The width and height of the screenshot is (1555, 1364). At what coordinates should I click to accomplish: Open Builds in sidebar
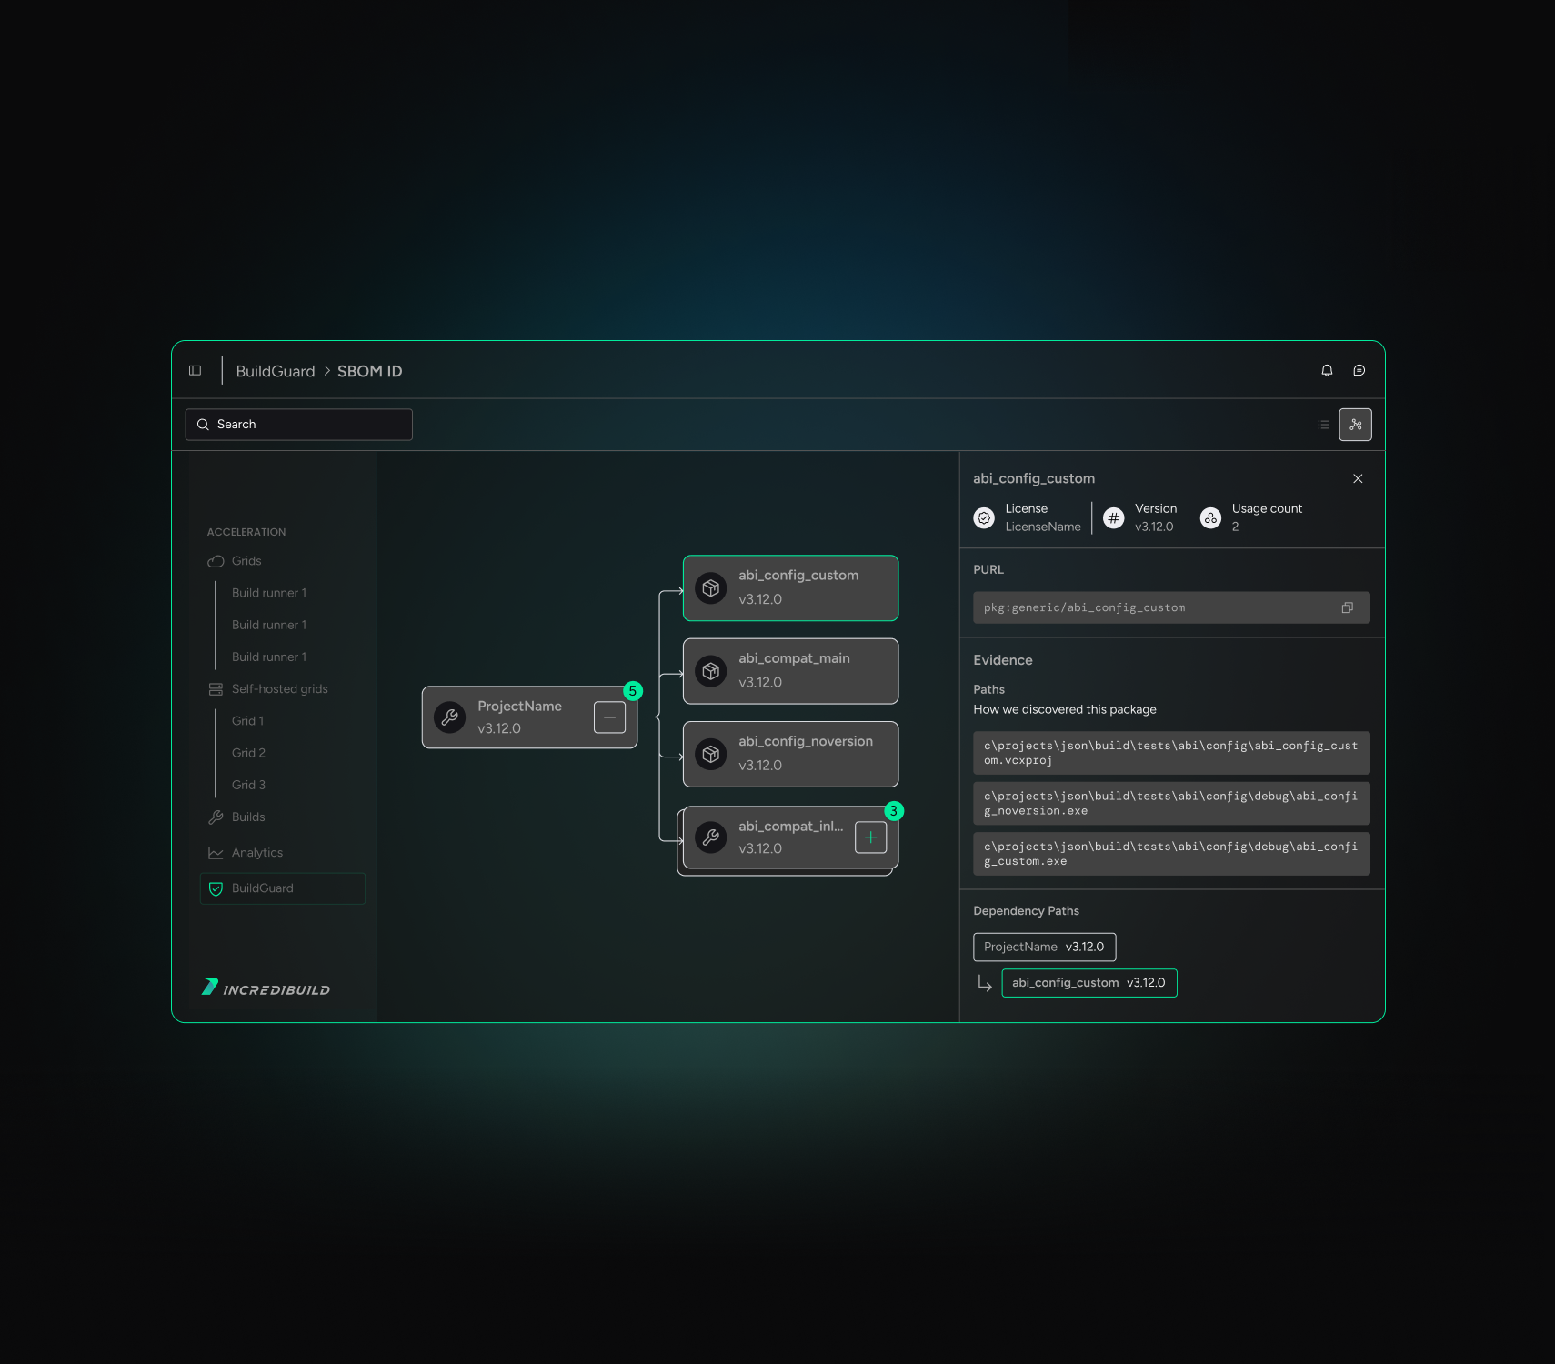[248, 817]
